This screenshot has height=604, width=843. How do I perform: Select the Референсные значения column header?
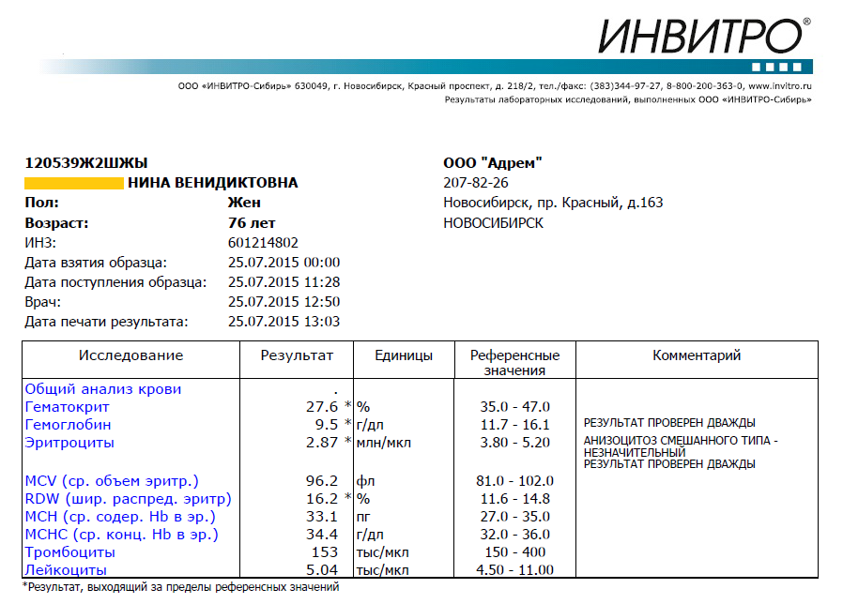(x=514, y=362)
